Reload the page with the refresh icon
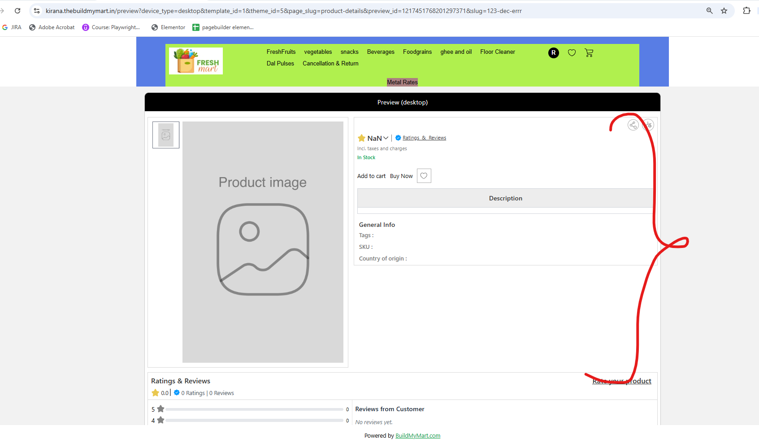This screenshot has width=759, height=443. (17, 11)
